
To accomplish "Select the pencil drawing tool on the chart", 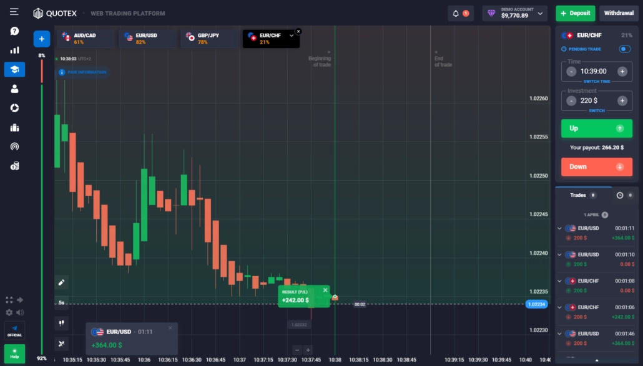I will (61, 282).
